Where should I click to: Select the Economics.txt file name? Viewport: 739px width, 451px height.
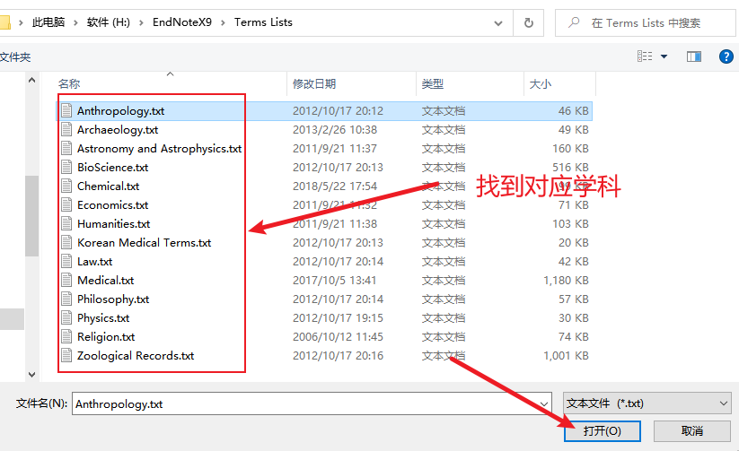[x=112, y=204]
